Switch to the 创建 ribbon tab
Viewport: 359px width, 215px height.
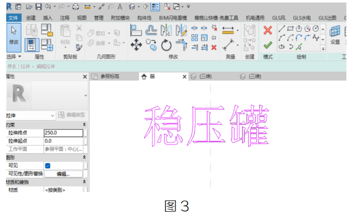pyautogui.click(x=31, y=18)
